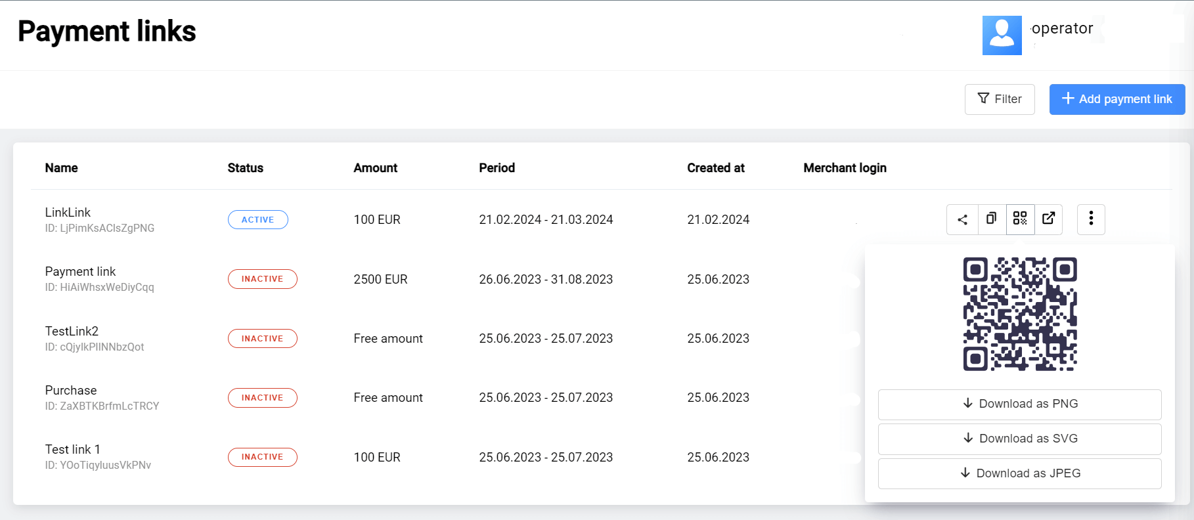Viewport: 1194px width, 520px height.
Task: Click the share icon for LinkLink
Action: pos(962,219)
